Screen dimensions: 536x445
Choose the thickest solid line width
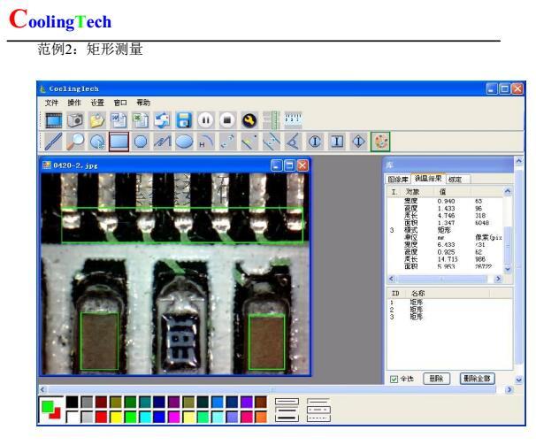(x=287, y=418)
